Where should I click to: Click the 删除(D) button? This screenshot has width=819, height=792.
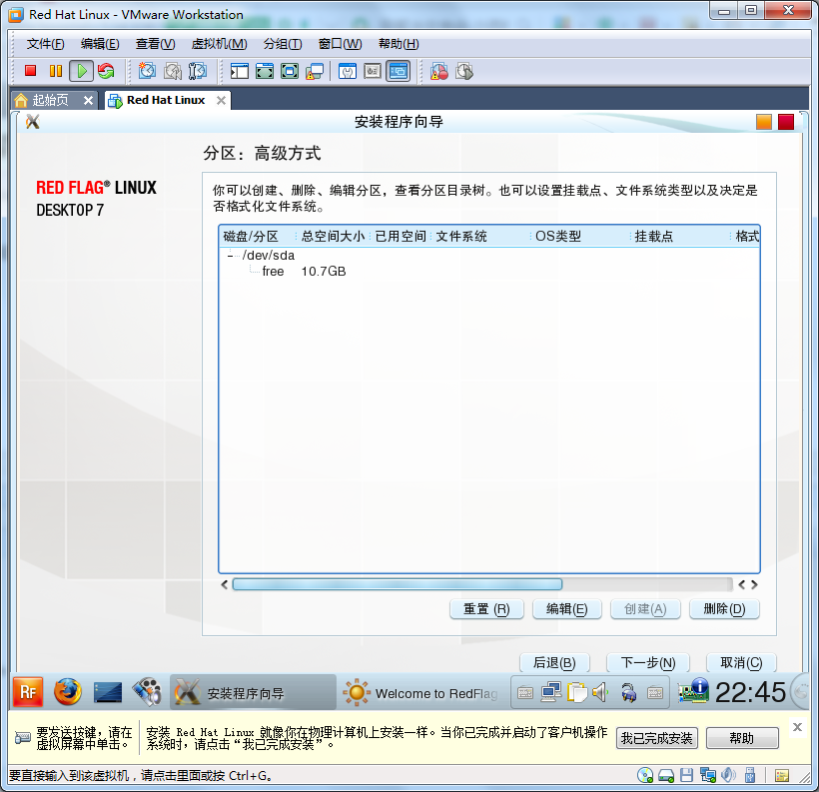724,609
